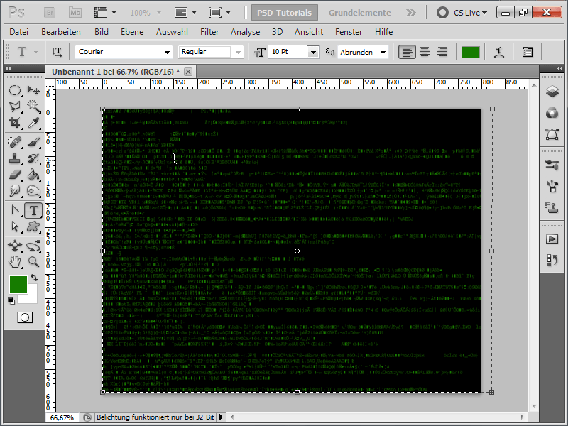Toggle Quick Mask mode
This screenshot has height=426, width=568.
click(25, 317)
